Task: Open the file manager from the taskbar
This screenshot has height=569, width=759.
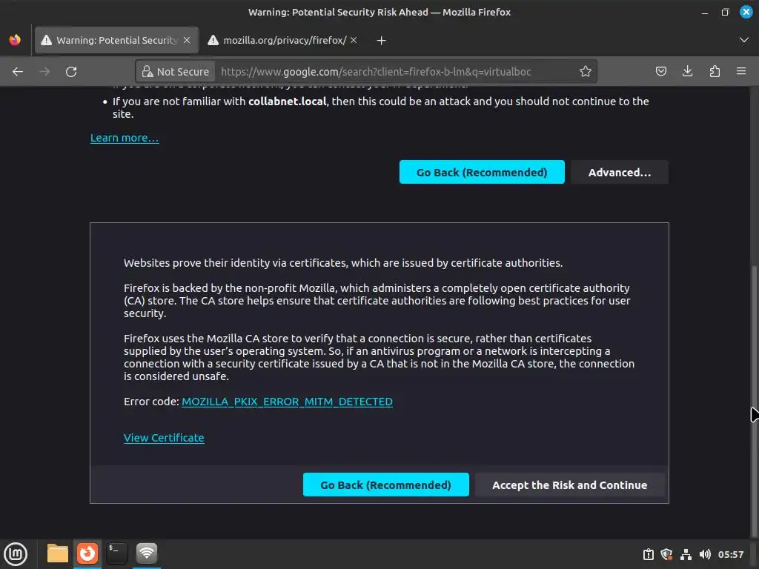Action: [58, 553]
